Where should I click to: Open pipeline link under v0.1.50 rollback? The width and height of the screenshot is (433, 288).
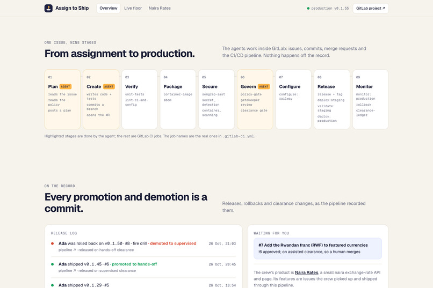[x=67, y=250]
